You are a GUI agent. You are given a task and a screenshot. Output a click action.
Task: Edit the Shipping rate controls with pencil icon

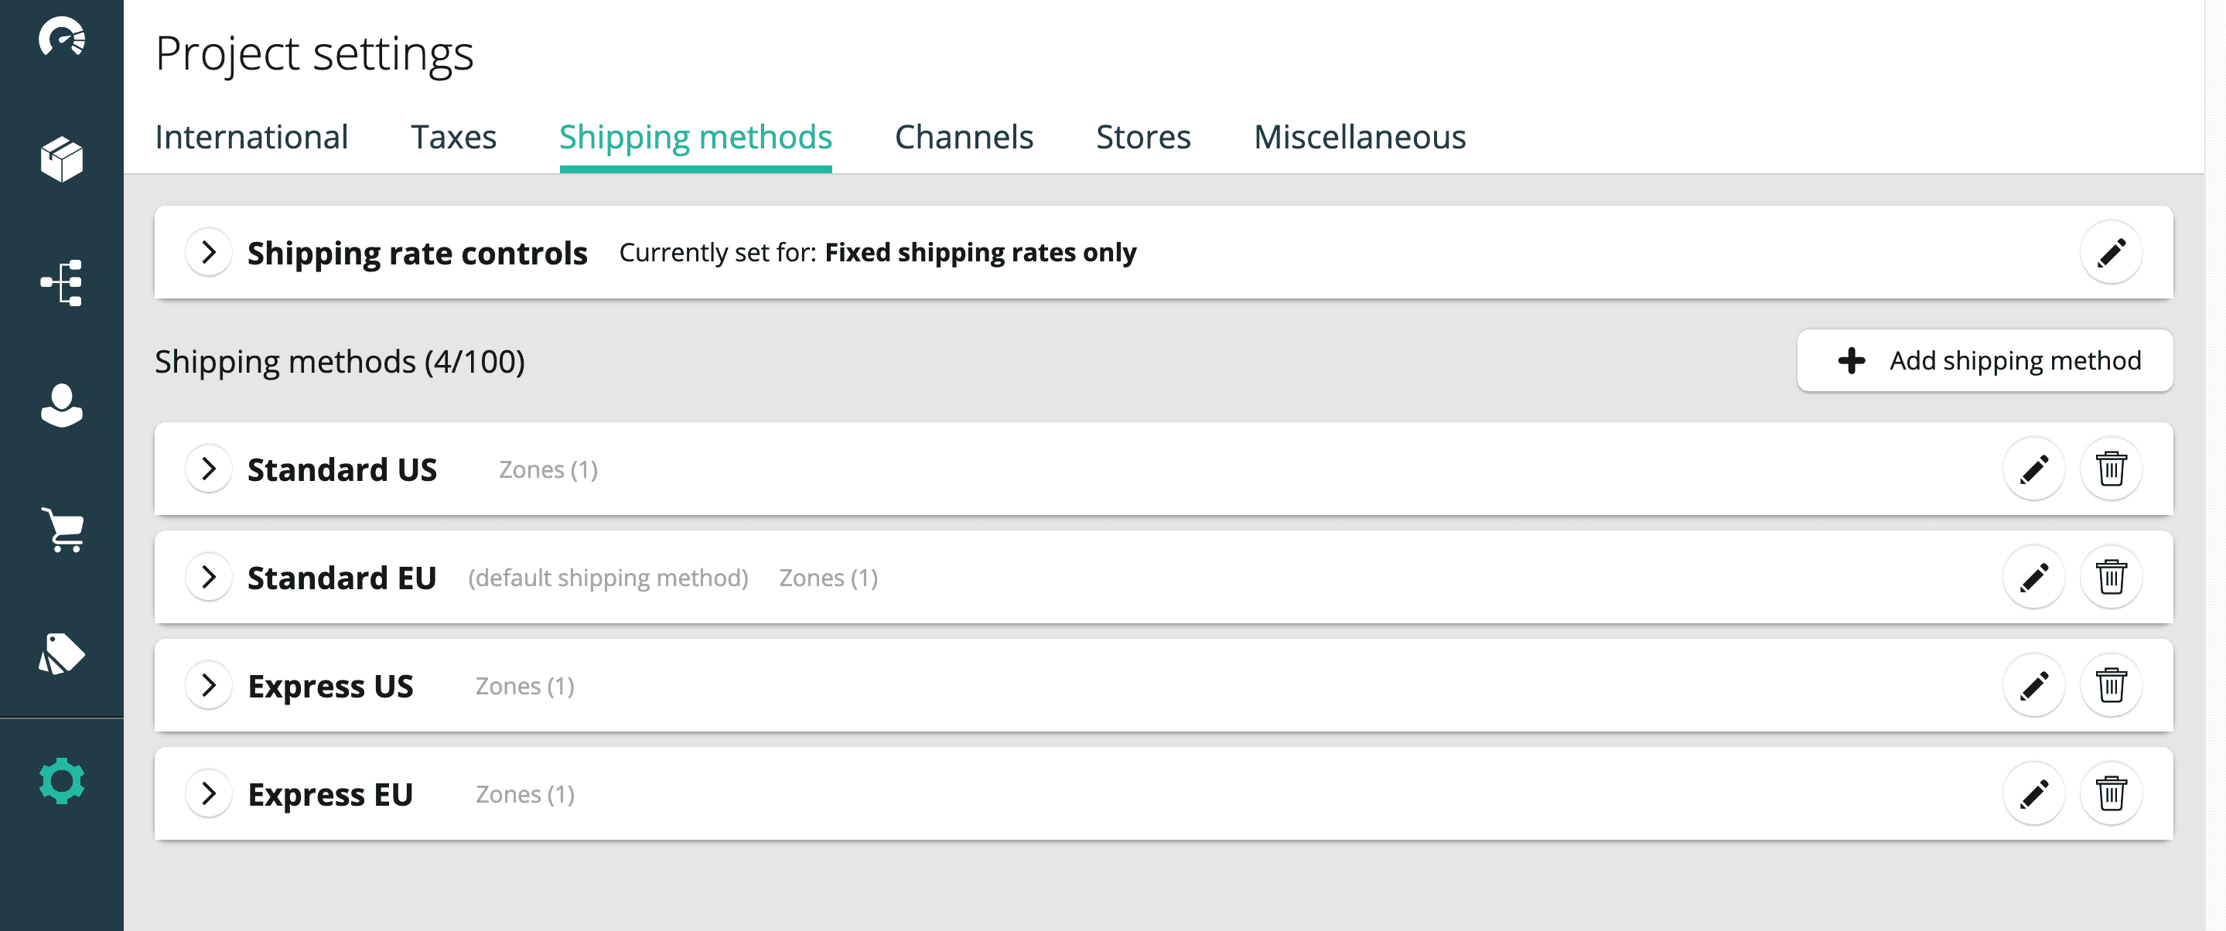pyautogui.click(x=2110, y=252)
